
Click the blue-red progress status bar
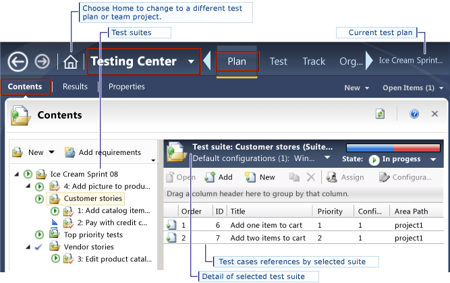tap(393, 147)
